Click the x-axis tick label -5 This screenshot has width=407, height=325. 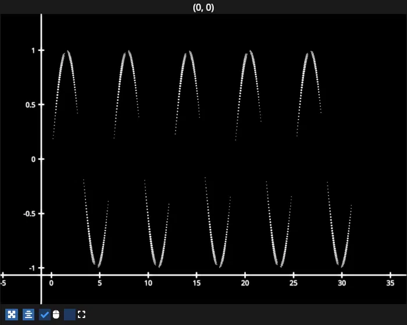[x=3, y=283]
